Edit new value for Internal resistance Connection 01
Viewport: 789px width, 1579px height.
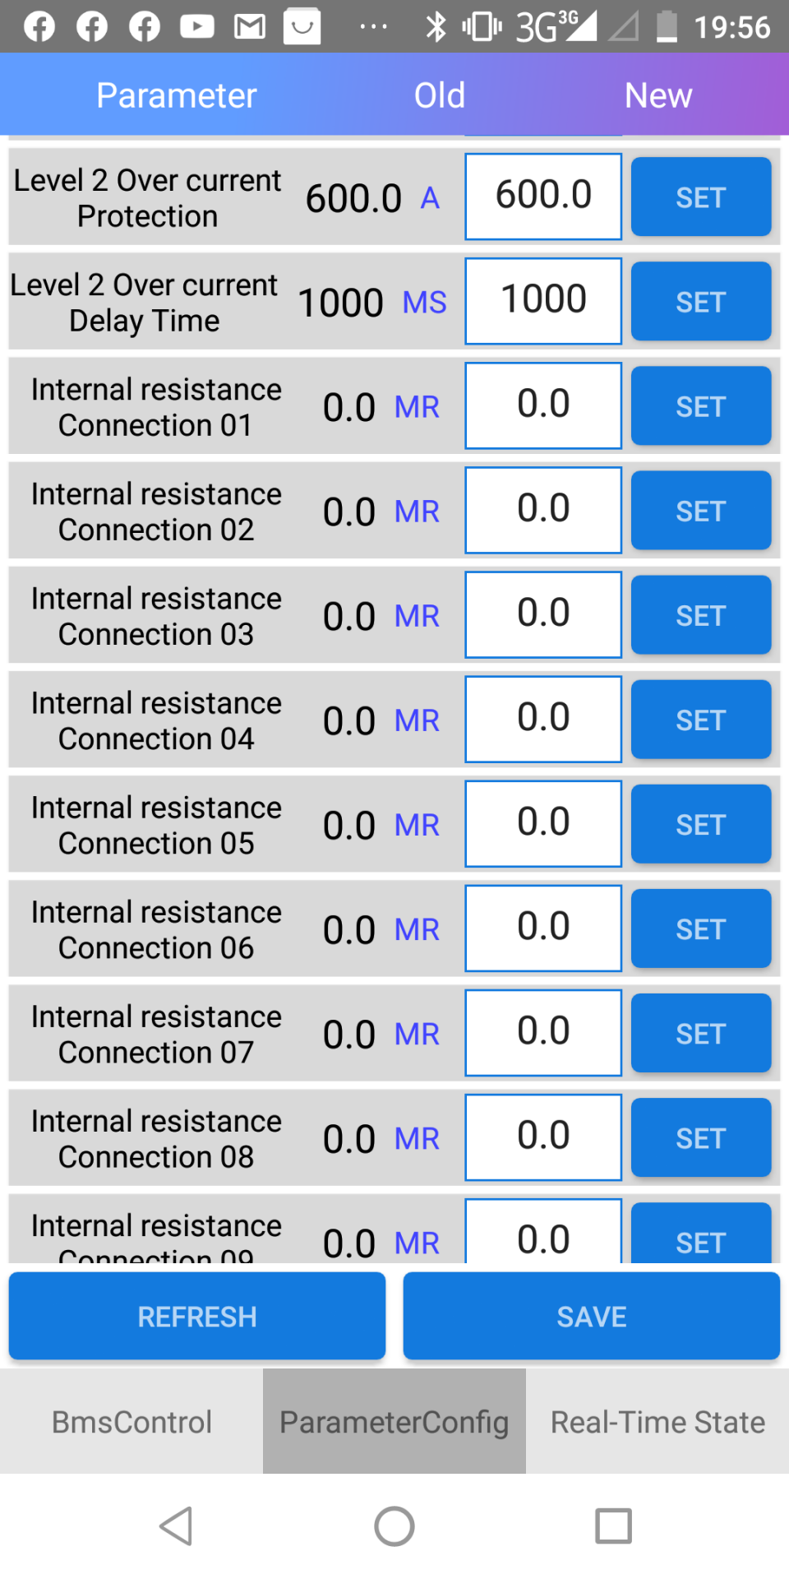(543, 405)
